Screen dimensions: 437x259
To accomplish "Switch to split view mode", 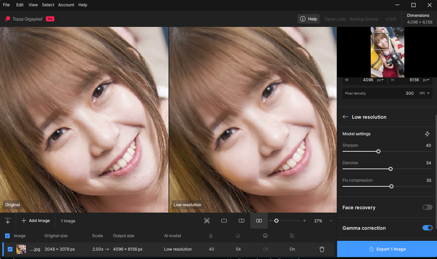I will [242, 221].
